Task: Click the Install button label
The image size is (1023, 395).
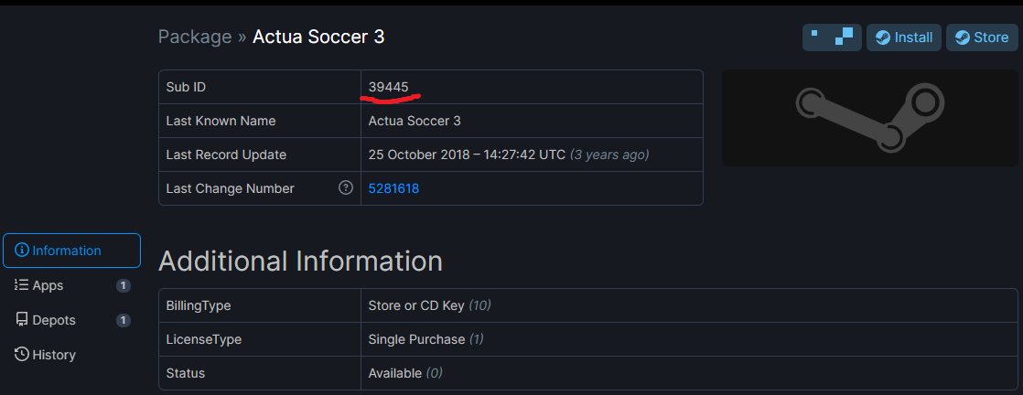Action: pyautogui.click(x=913, y=37)
